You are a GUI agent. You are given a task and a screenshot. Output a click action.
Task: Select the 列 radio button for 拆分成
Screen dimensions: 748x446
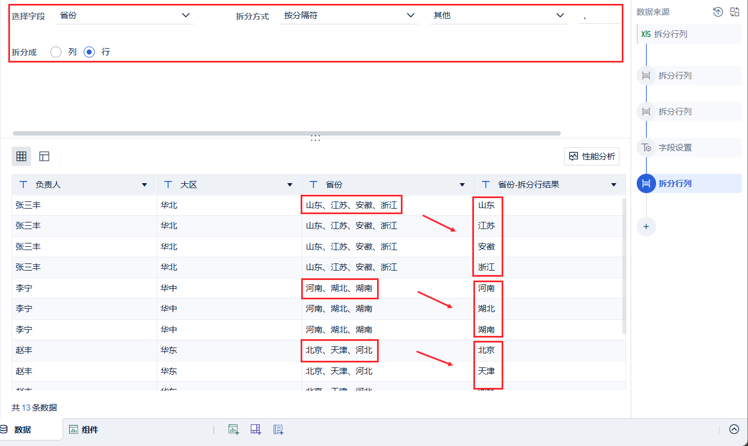(56, 52)
